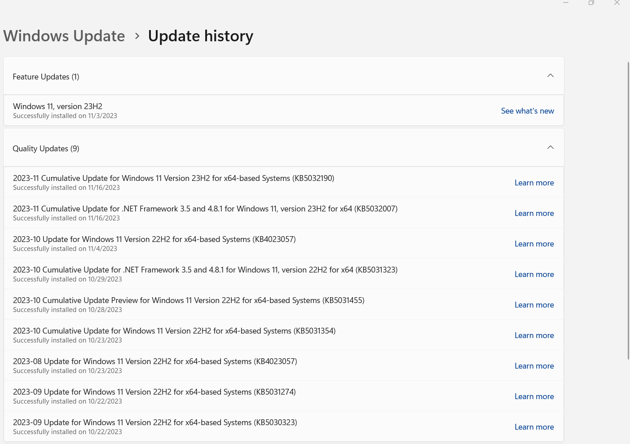
Task: Minimize the Settings window
Action: click(x=566, y=3)
